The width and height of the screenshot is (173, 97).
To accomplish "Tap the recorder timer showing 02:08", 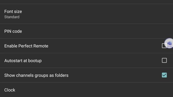I will coord(169,46).
